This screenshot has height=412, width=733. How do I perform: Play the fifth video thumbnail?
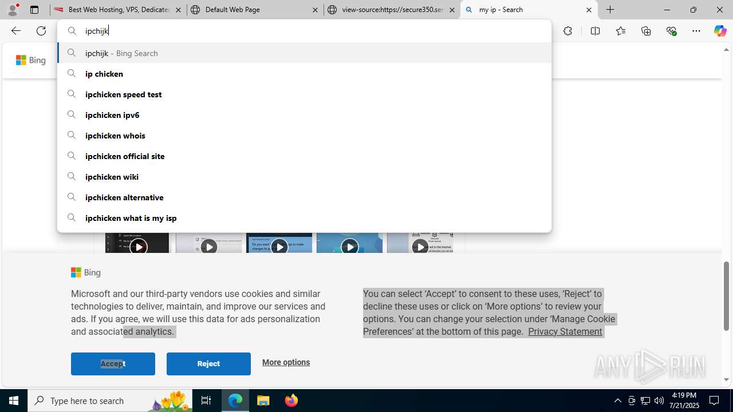(x=420, y=247)
